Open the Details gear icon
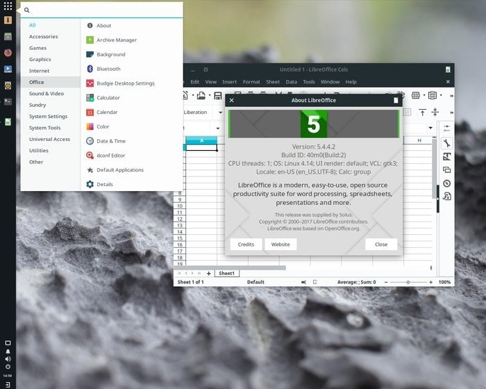The width and height of the screenshot is (486, 389). point(90,184)
